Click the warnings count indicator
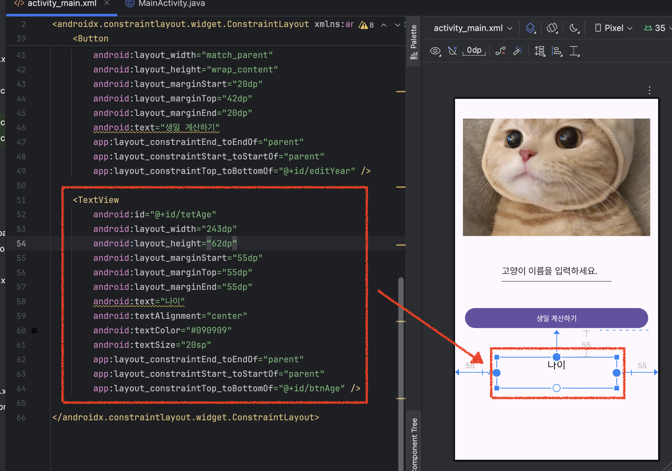The width and height of the screenshot is (672, 471). click(x=367, y=25)
